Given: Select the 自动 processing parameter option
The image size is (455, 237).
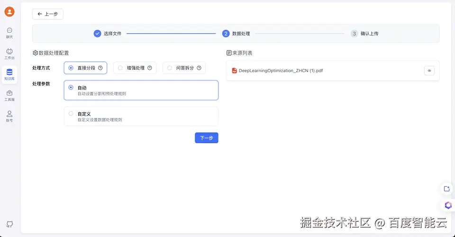Looking at the screenshot, I should point(141,90).
